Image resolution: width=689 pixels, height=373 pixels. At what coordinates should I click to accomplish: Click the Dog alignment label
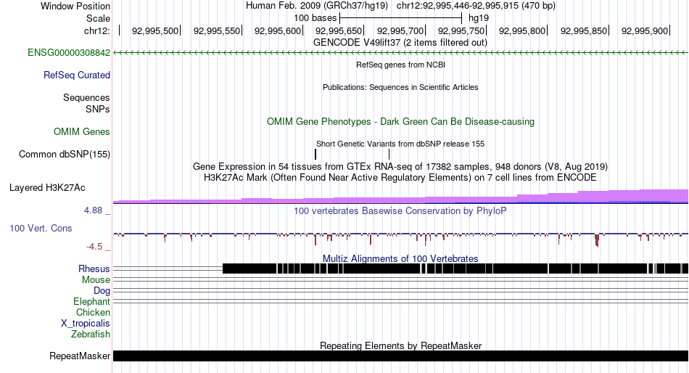click(x=102, y=291)
